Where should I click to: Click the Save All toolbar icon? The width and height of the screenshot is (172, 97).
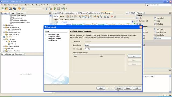(14, 9)
